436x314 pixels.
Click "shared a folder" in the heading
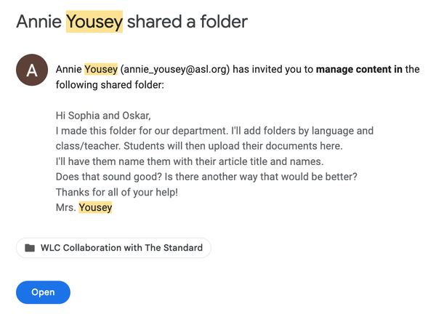187,21
